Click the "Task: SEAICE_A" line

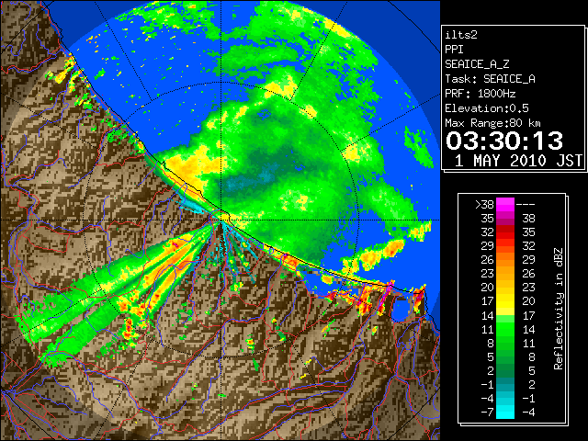(490, 79)
